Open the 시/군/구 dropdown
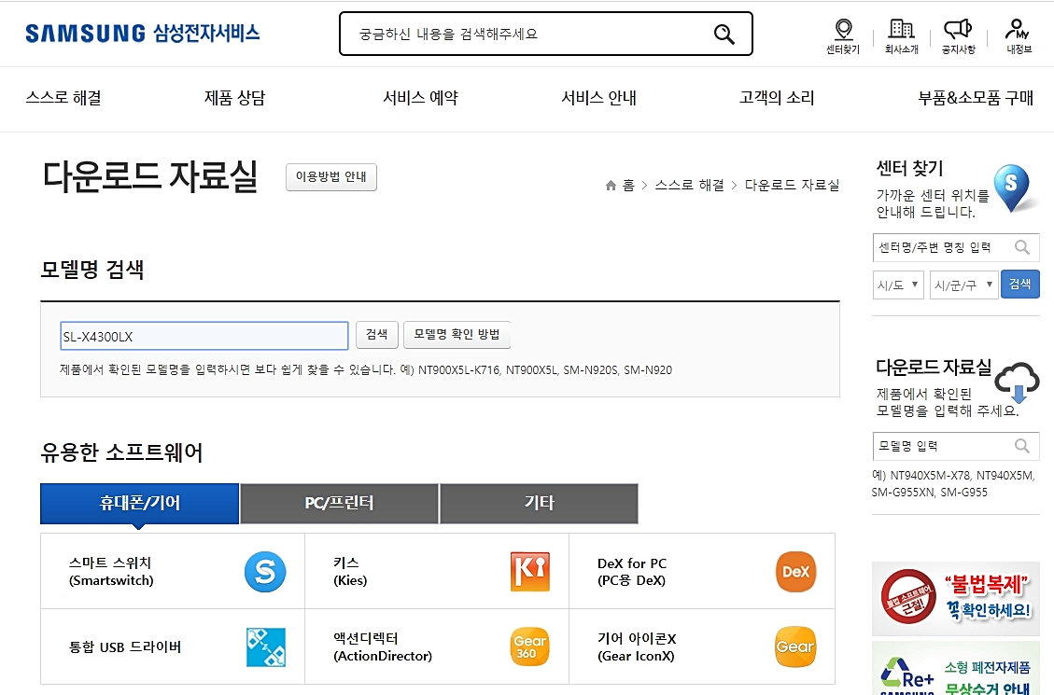1054x695 pixels. [x=963, y=285]
